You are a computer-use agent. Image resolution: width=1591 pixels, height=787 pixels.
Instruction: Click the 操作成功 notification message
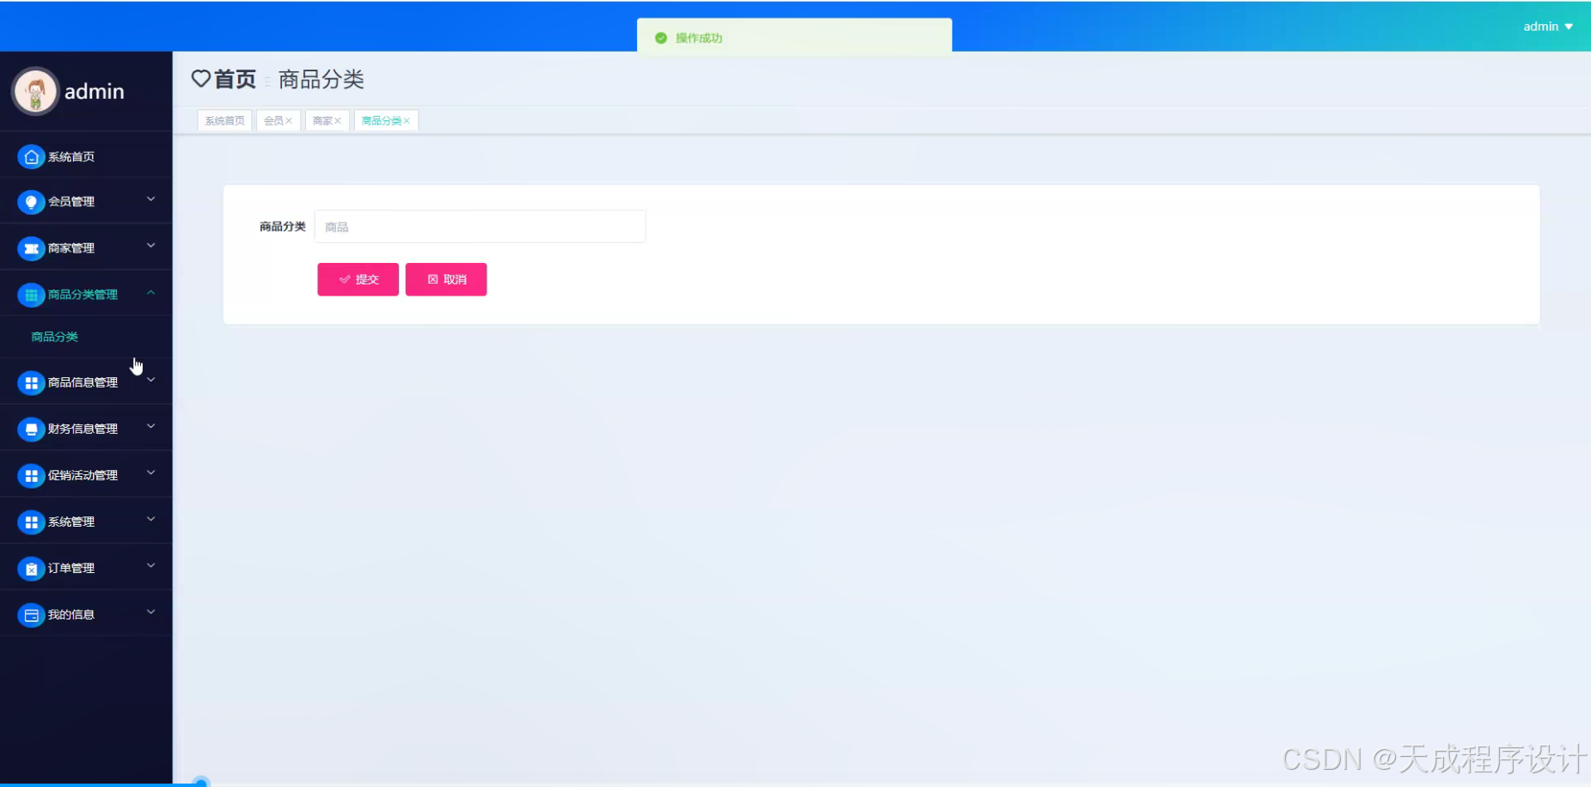point(699,38)
